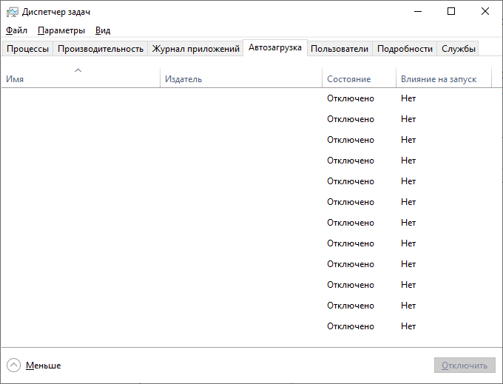Sort by the Состояние column header
The image size is (503, 384).
[x=359, y=77]
